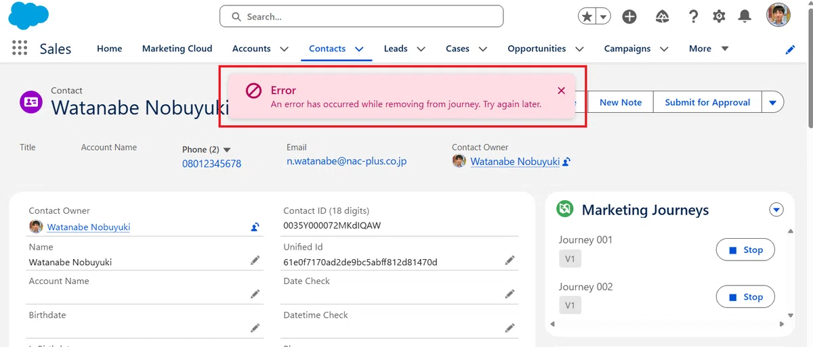The width and height of the screenshot is (813, 347).
Task: Click the V1 badge under Journey 001
Action: click(x=570, y=258)
